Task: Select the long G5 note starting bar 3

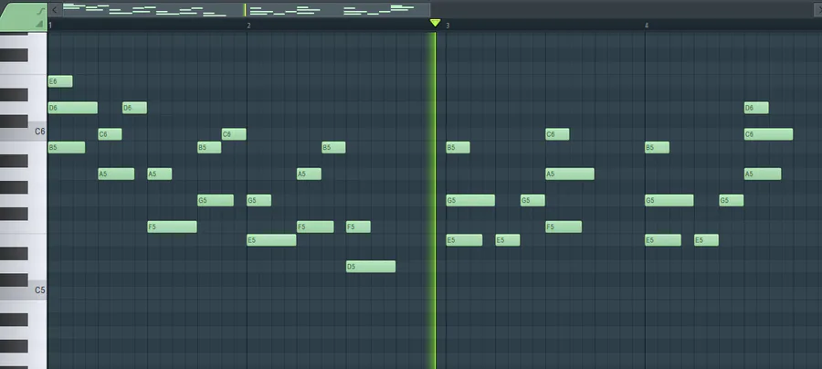Action: pyautogui.click(x=470, y=200)
